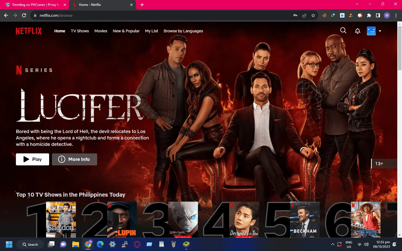The height and width of the screenshot is (251, 402).
Task: Toggle the browser side panel
Action: pos(378,15)
